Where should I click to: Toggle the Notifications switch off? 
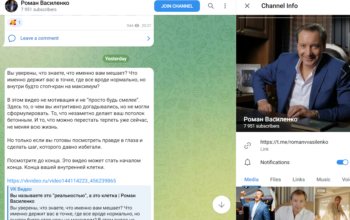[343, 162]
